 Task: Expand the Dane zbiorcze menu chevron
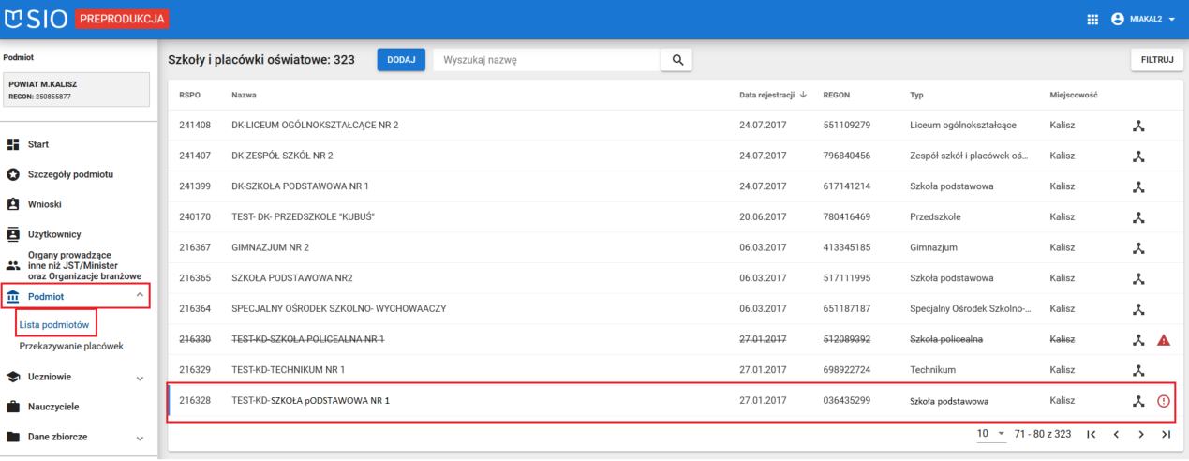coord(140,438)
